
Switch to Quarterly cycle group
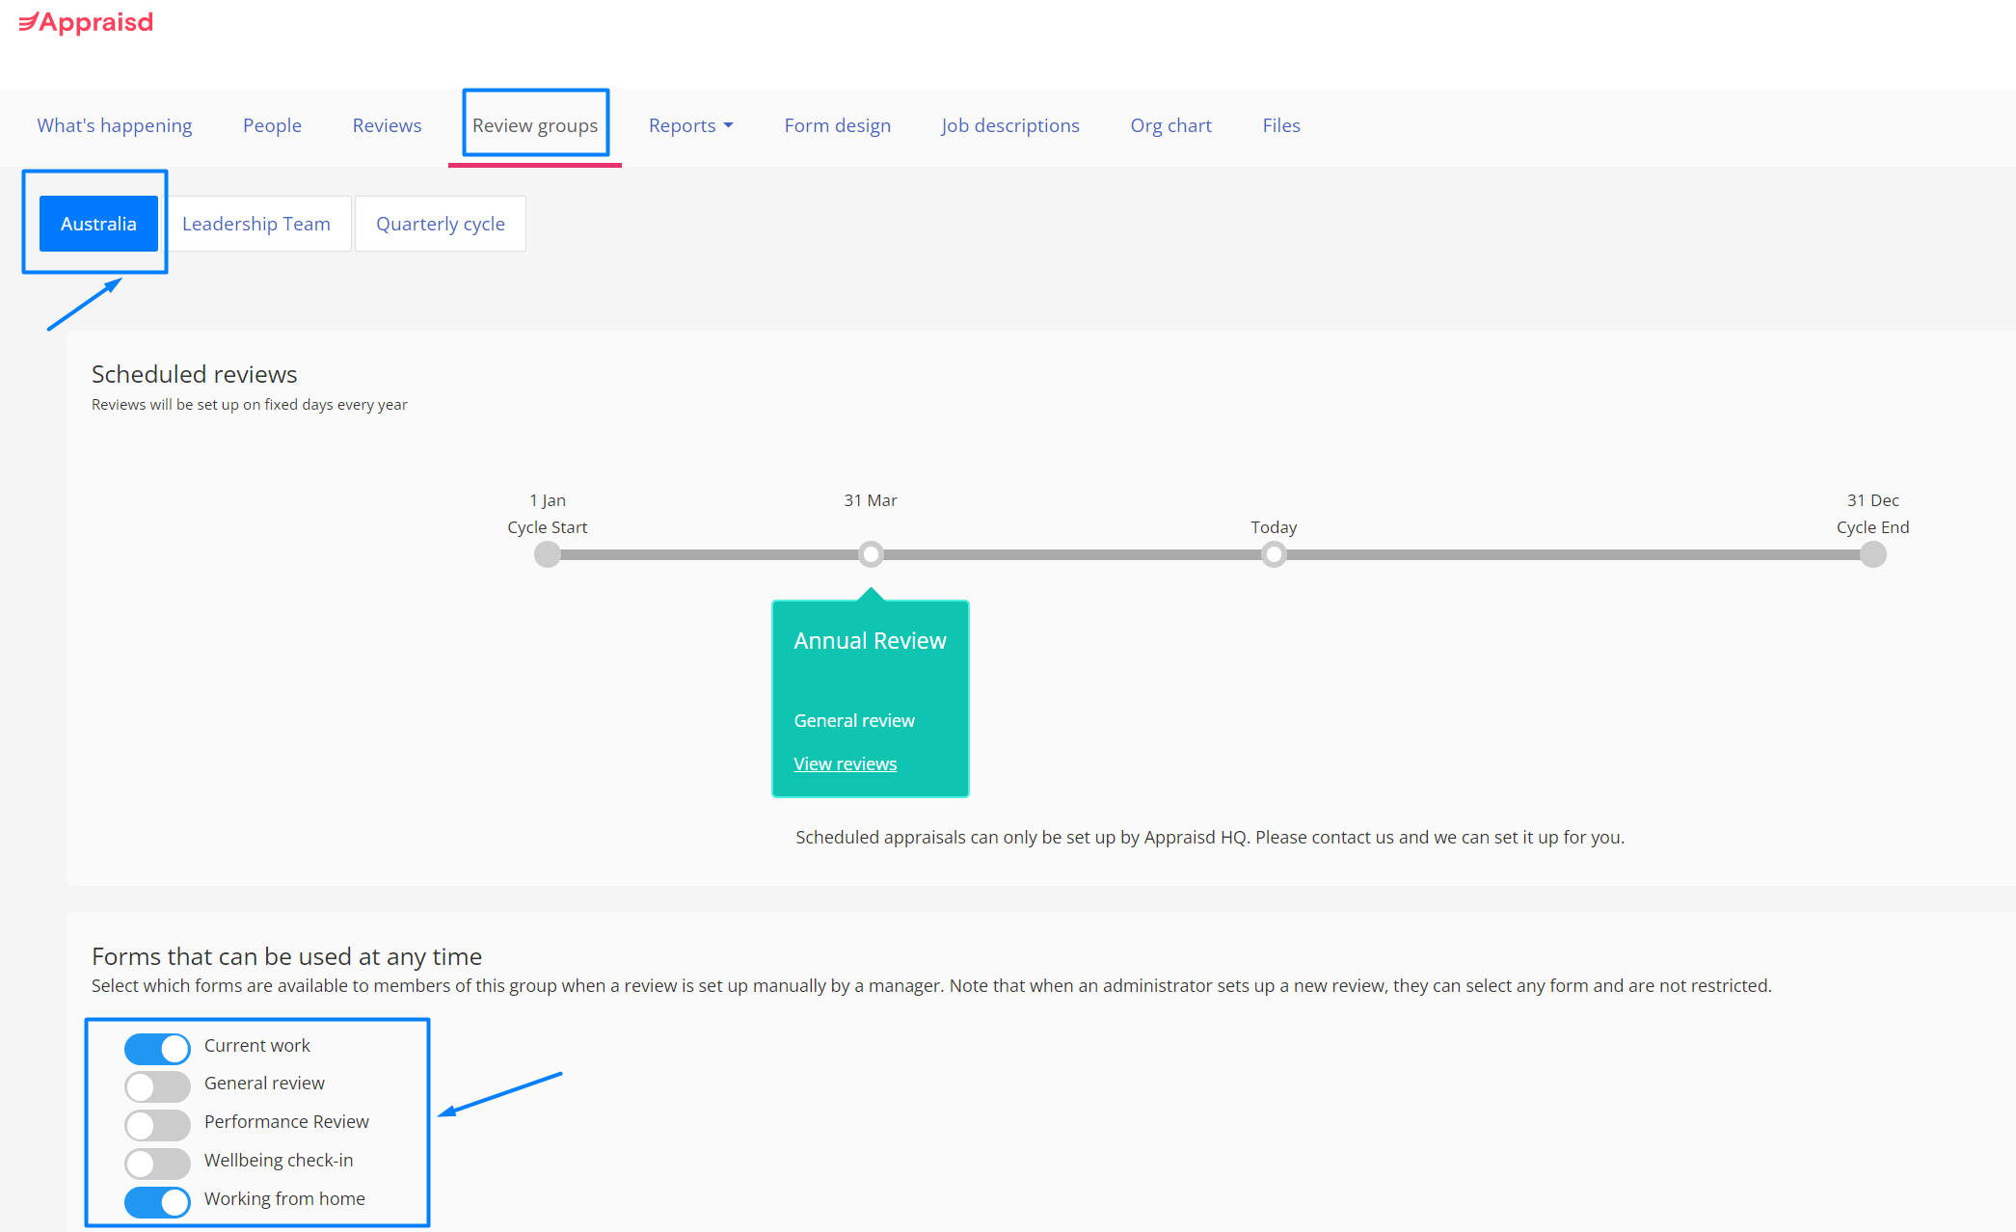(441, 224)
